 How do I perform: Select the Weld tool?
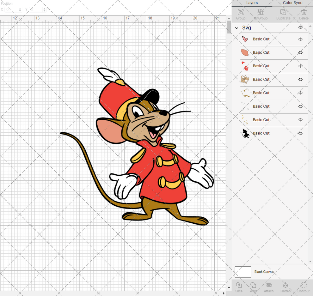254,287
